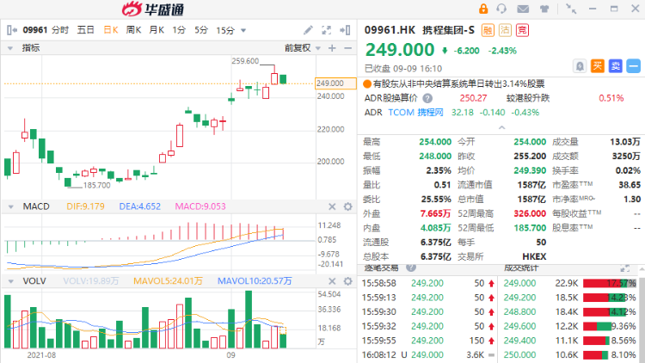Toggle the MAVOL5:24.01万 line label

[x=168, y=281]
